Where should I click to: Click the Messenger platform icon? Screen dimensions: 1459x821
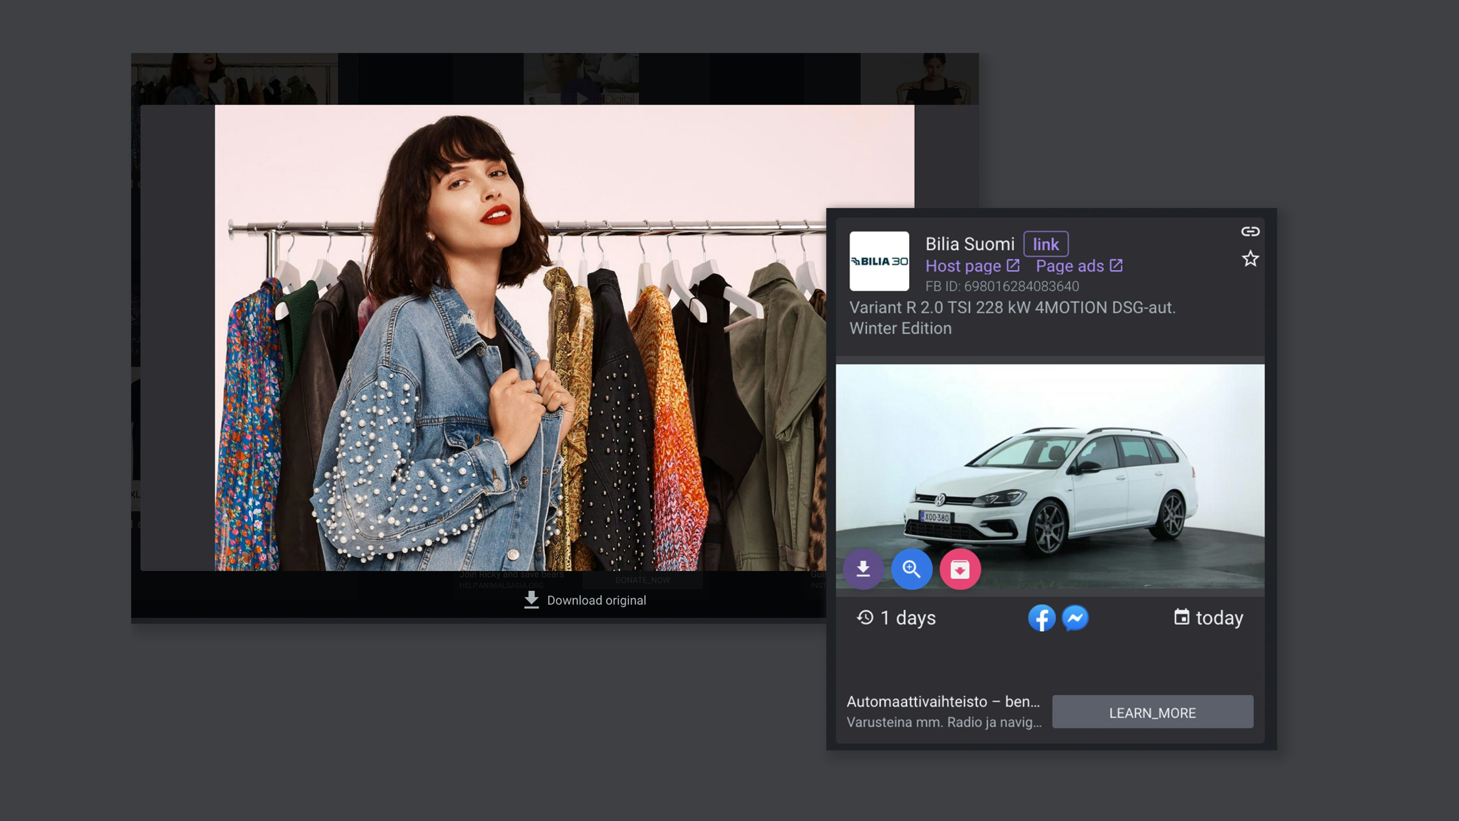point(1075,617)
